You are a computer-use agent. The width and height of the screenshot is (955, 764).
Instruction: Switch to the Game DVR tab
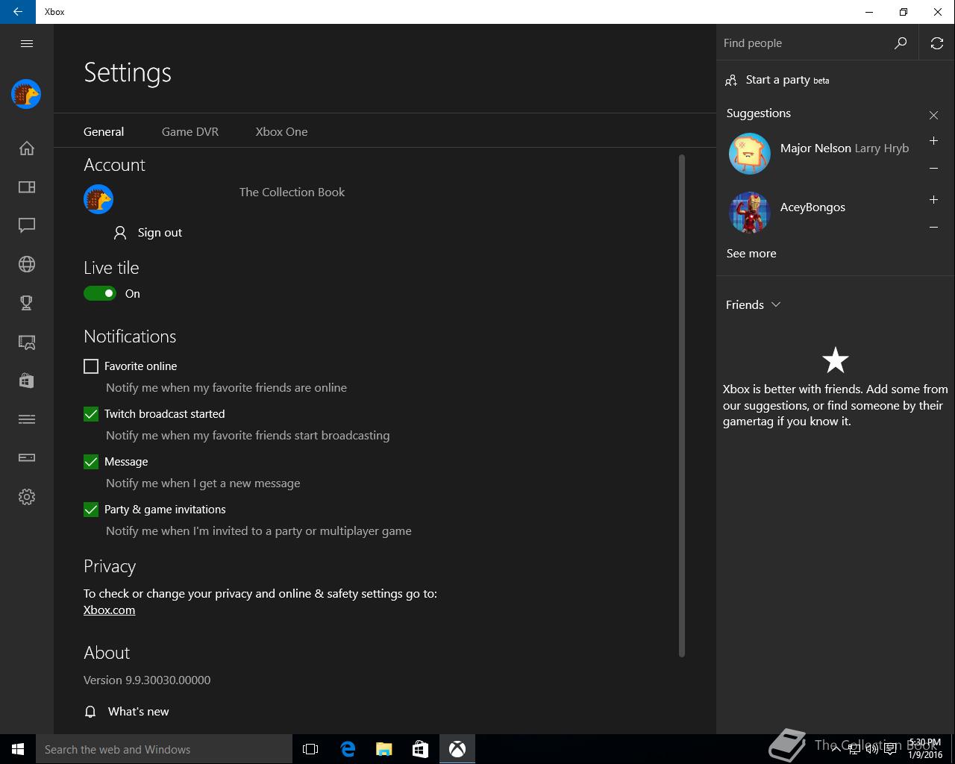coord(190,131)
